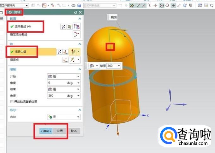
Task: Toggle the end point snap icon
Action: click(138, 6)
